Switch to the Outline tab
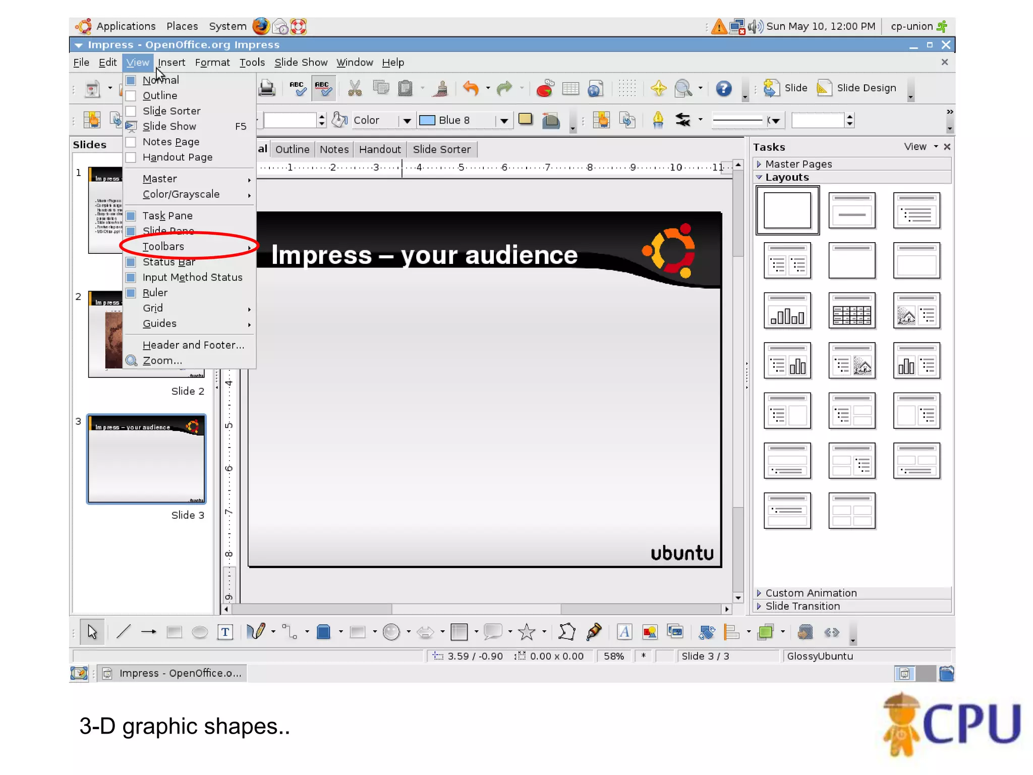Image resolution: width=1033 pixels, height=775 pixels. 292,149
